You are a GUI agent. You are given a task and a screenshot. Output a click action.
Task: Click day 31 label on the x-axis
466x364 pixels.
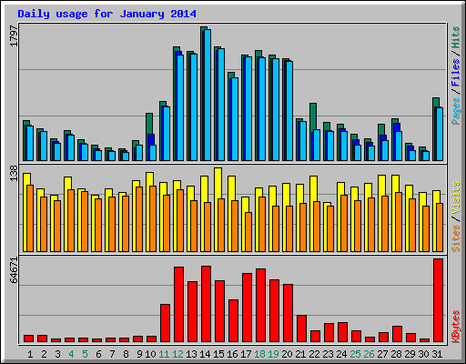pos(437,354)
